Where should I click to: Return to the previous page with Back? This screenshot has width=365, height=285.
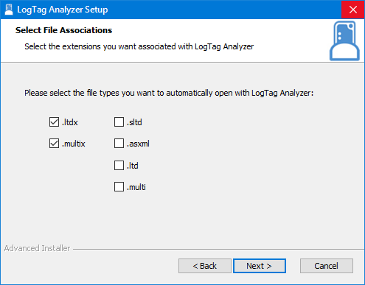tap(205, 266)
